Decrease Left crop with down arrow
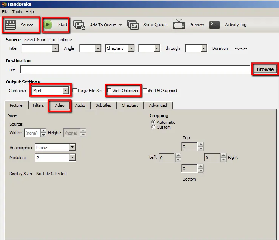This screenshot has width=279, height=240. tap(178, 159)
